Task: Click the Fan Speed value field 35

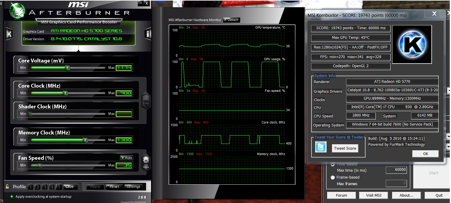Action: click(124, 165)
